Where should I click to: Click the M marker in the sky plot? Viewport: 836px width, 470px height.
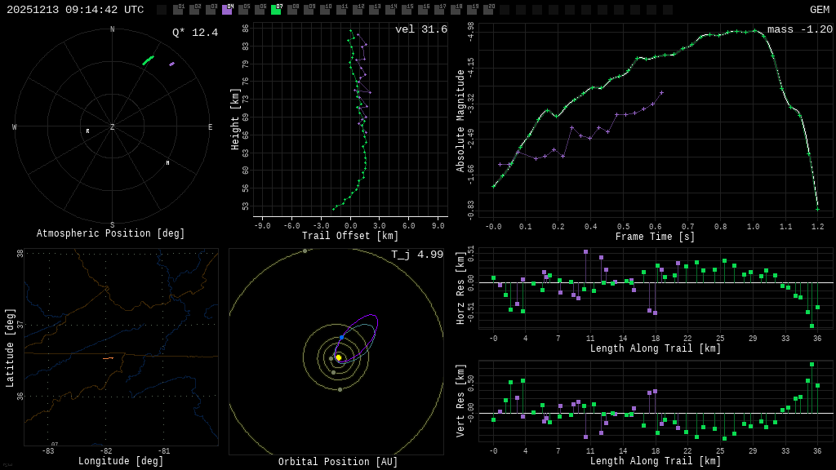pos(168,163)
